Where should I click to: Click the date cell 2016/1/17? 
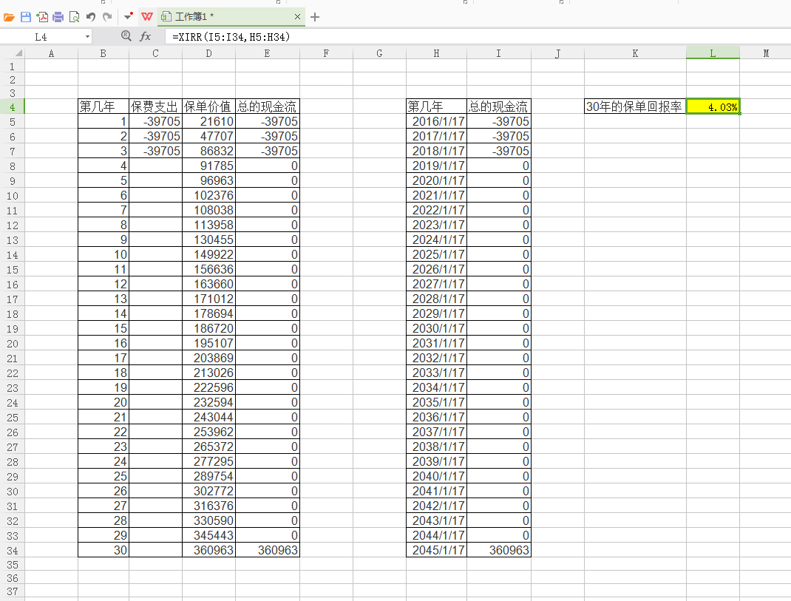[436, 122]
